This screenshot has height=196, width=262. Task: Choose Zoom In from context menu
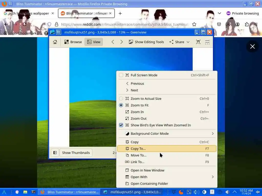tap(167, 112)
